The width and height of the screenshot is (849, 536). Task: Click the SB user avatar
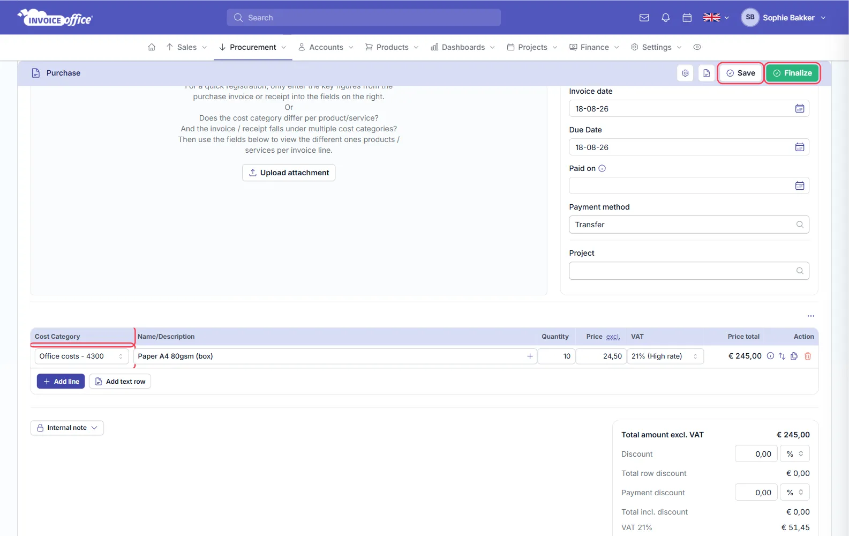750,18
